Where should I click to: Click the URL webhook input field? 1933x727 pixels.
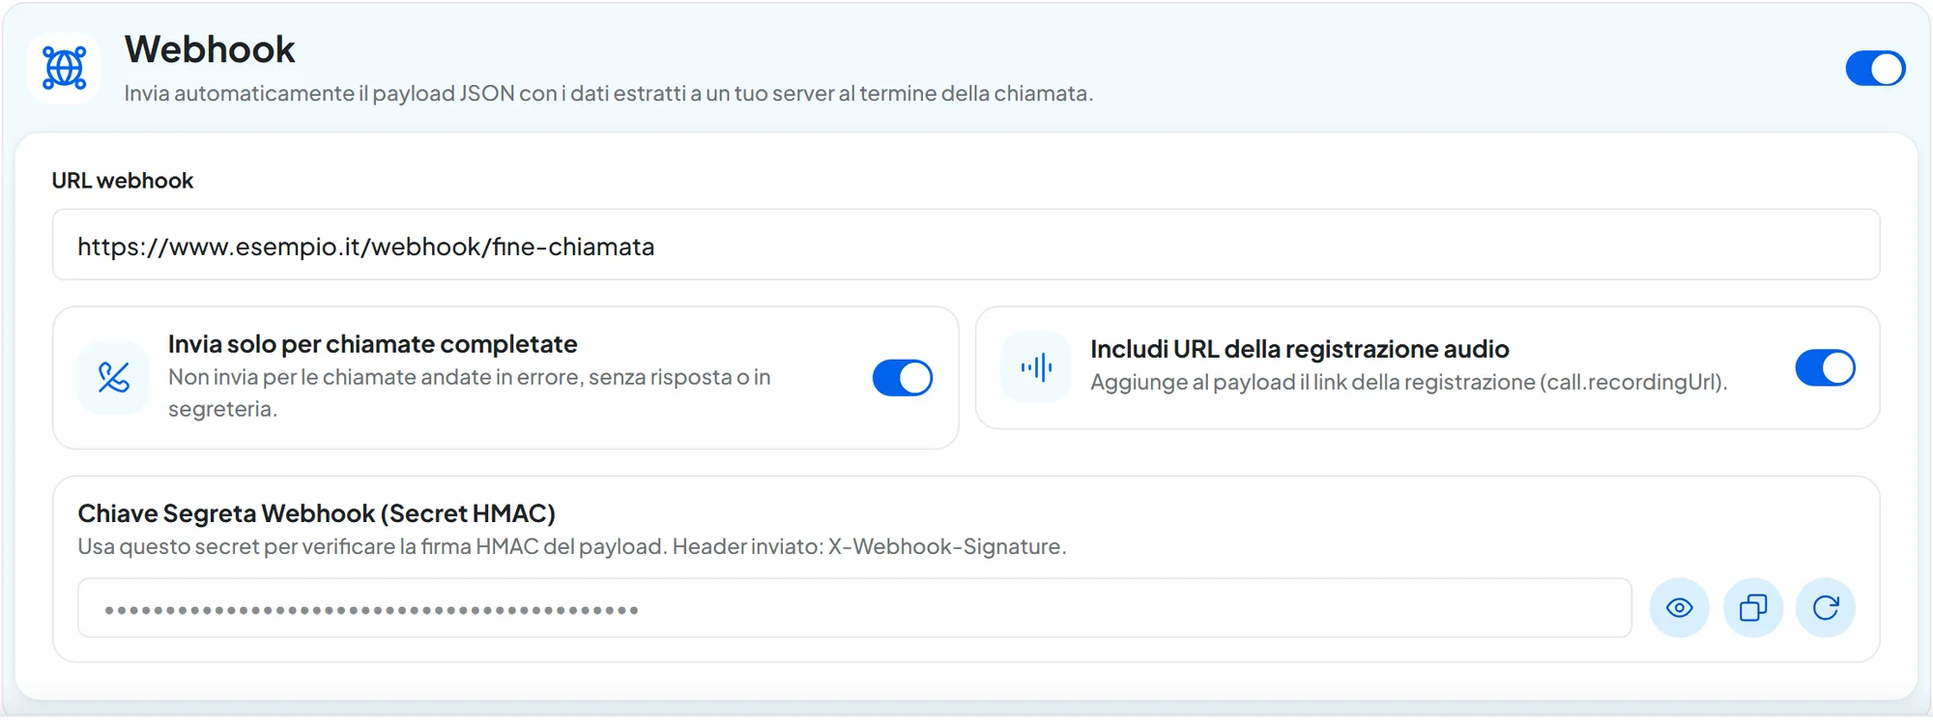(966, 246)
